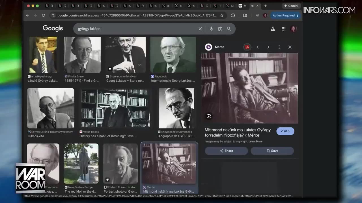This screenshot has height=203, width=362.
Task: Open the Learn More copyright link
Action: pos(255,142)
